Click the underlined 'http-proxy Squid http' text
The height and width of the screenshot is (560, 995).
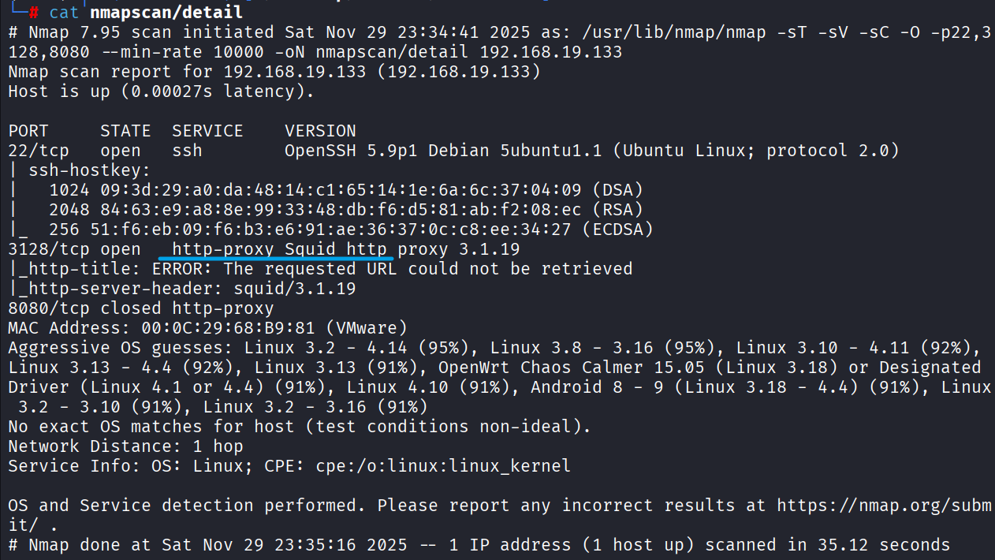281,249
